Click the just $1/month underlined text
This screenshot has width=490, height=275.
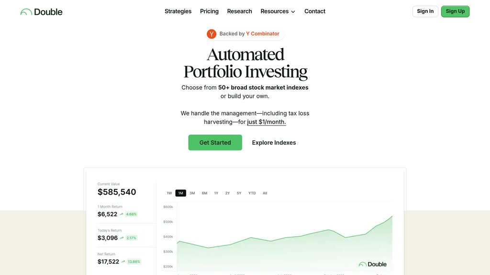pos(267,122)
